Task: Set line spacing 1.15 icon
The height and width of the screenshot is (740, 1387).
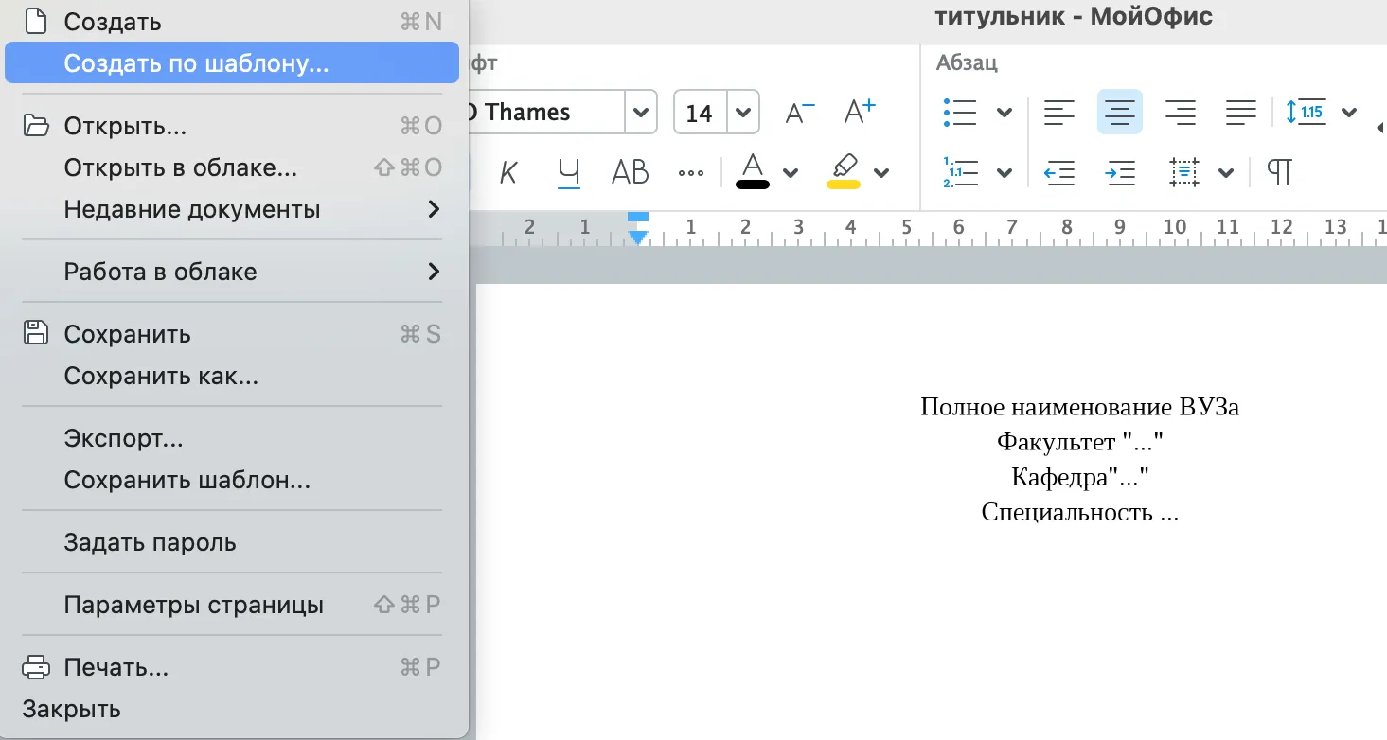Action: 1306,113
